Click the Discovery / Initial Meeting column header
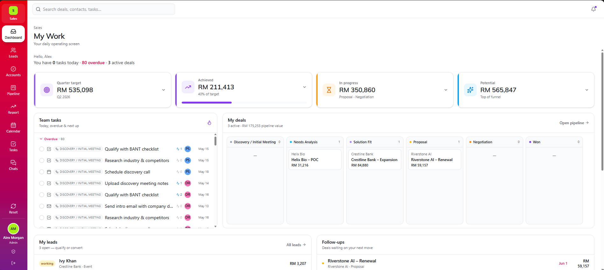Screen dimensions: 604x270 click(255, 142)
